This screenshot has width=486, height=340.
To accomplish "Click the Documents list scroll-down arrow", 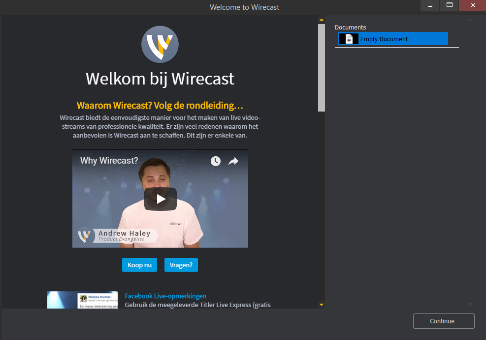I will click(x=471, y=305).
